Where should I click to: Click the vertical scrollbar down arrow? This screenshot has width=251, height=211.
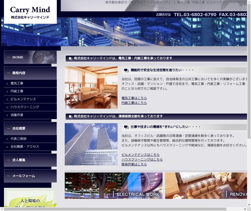249,205
